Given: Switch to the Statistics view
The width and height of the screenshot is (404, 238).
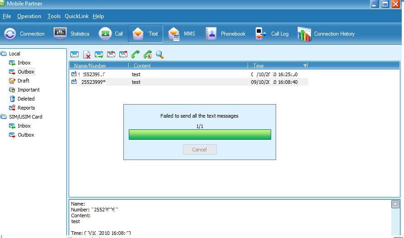Looking at the screenshot, I should [72, 34].
